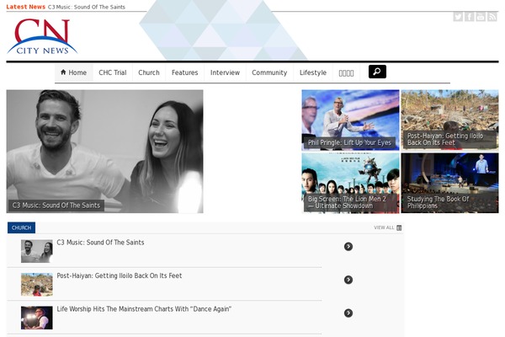The height and width of the screenshot is (337, 505).
Task: Click the last menu item with box characters
Action: tap(346, 73)
